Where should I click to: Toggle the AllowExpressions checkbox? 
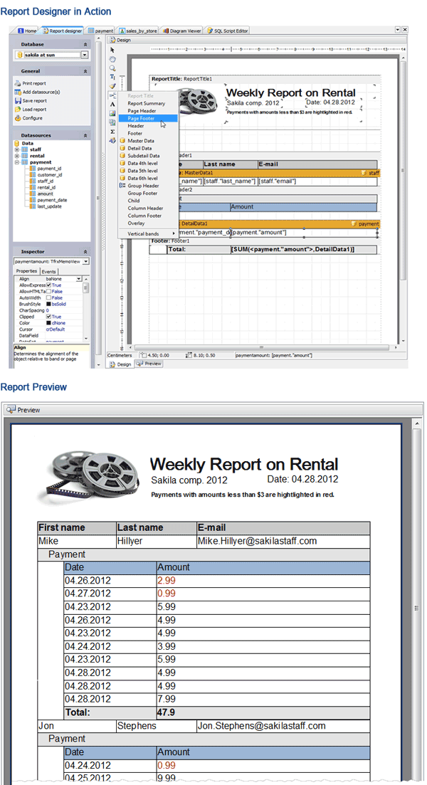click(x=48, y=285)
